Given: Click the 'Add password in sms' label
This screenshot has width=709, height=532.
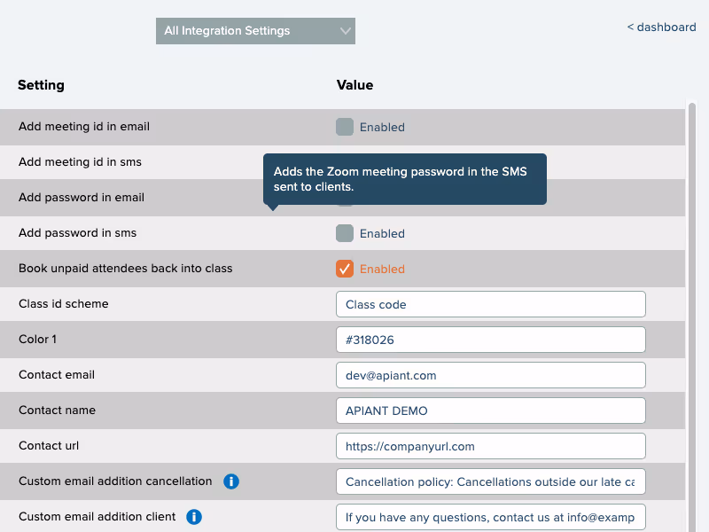Looking at the screenshot, I should click(77, 233).
